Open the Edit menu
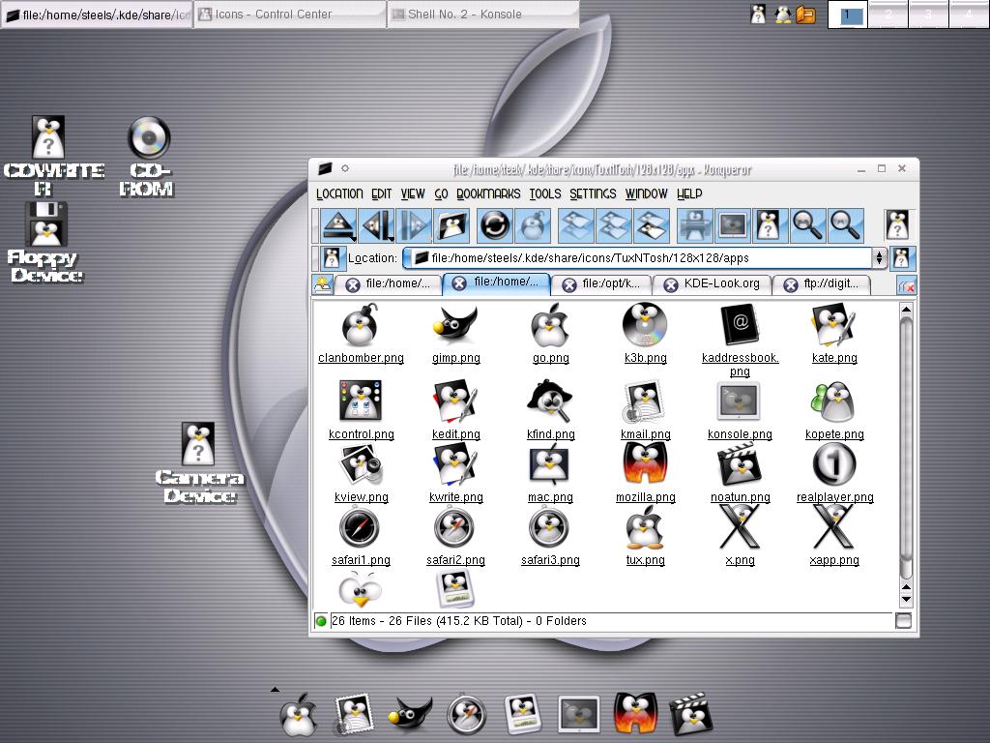The height and width of the screenshot is (743, 990). click(x=381, y=193)
